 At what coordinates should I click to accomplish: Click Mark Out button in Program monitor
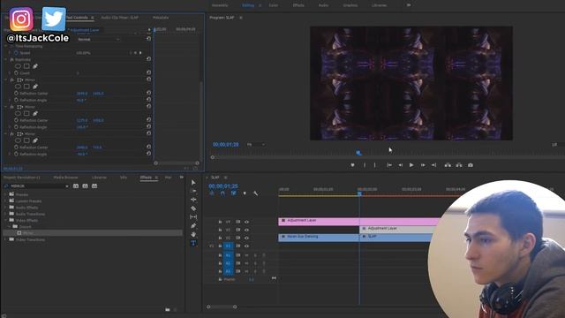(x=374, y=165)
